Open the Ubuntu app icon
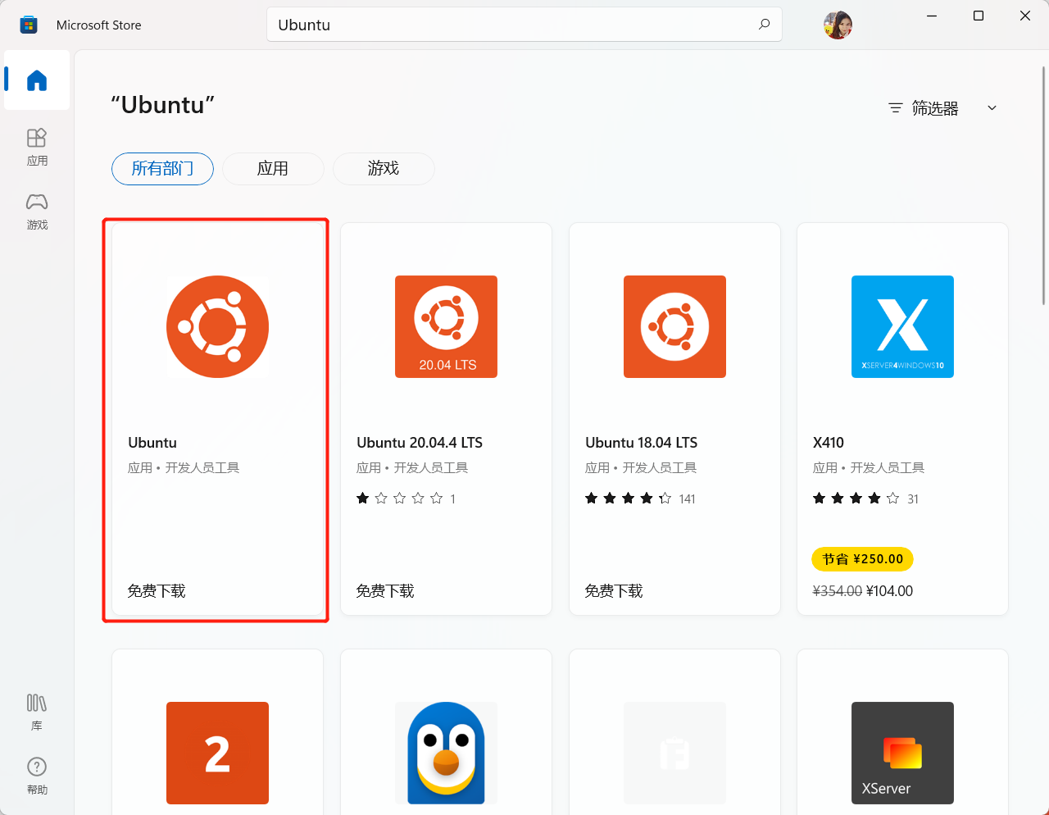Viewport: 1049px width, 815px height. coord(217,326)
